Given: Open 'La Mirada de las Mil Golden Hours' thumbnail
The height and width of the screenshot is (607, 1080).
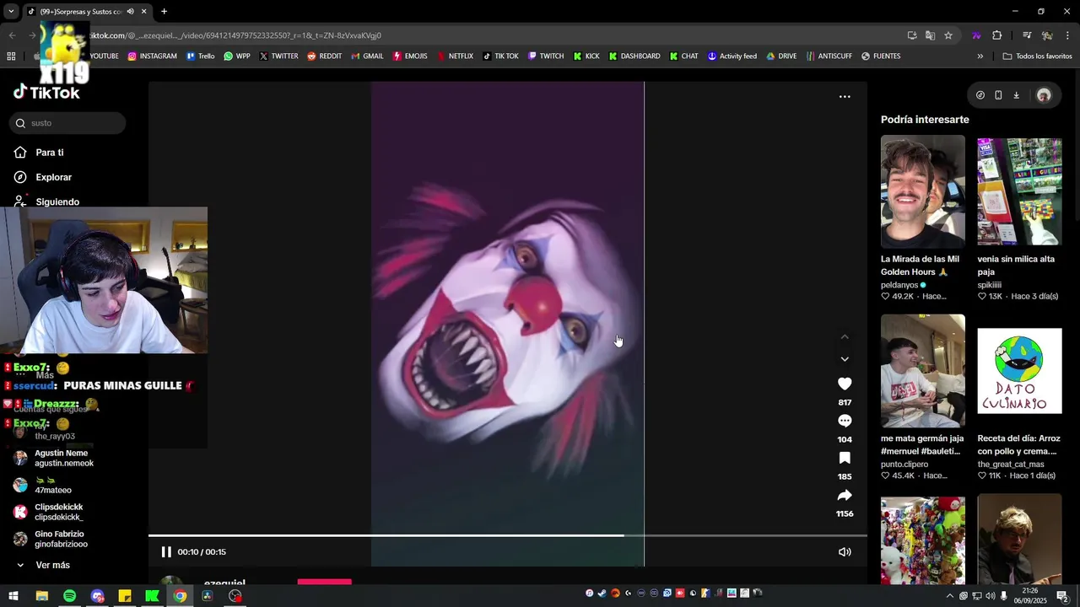Looking at the screenshot, I should 922,191.
